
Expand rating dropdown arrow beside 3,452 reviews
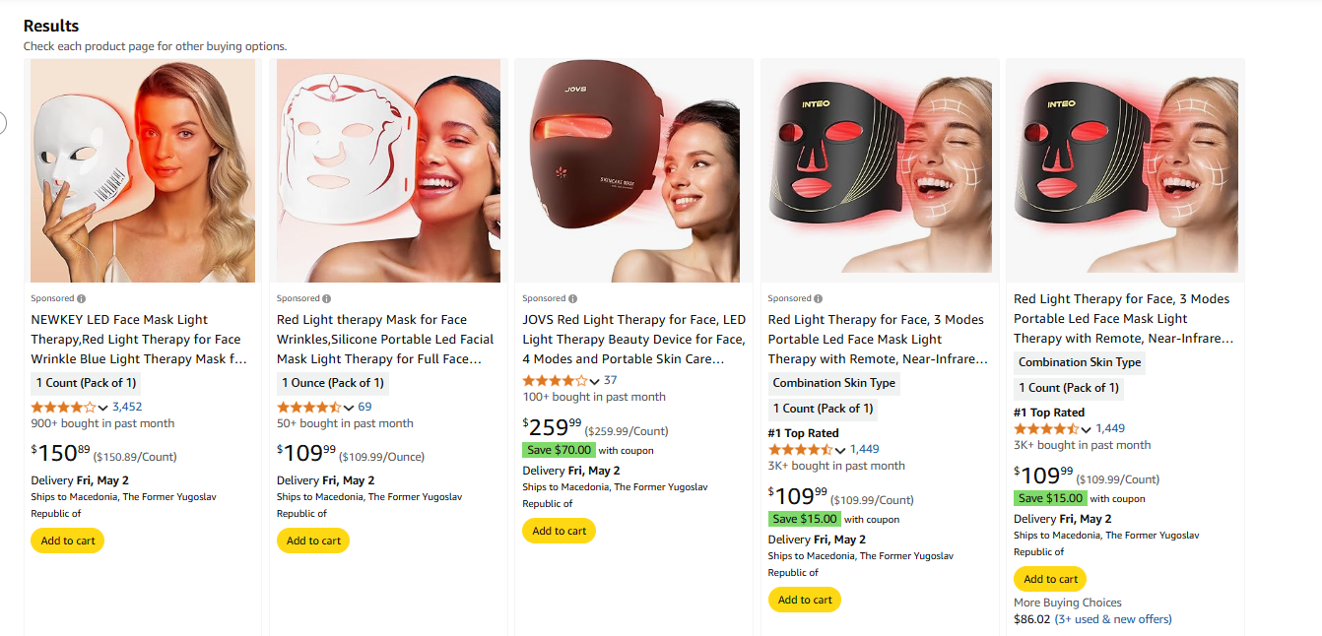click(x=102, y=408)
